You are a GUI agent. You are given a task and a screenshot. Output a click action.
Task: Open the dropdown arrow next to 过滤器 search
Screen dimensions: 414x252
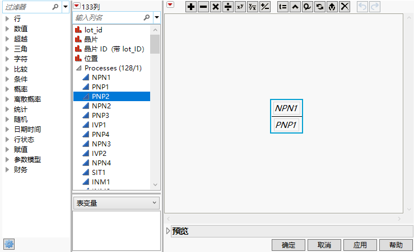pyautogui.click(x=66, y=7)
